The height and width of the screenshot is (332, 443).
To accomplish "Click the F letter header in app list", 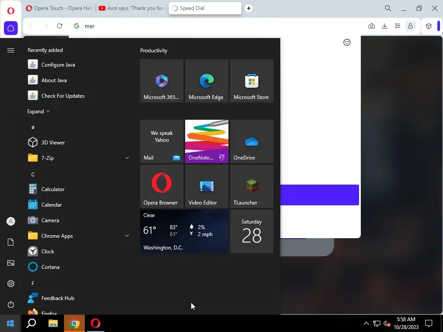I will (33, 283).
